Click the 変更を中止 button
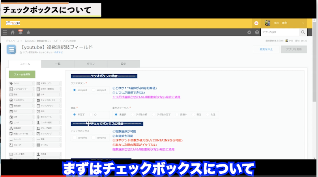This screenshot has height=177, width=318. click(x=266, y=49)
